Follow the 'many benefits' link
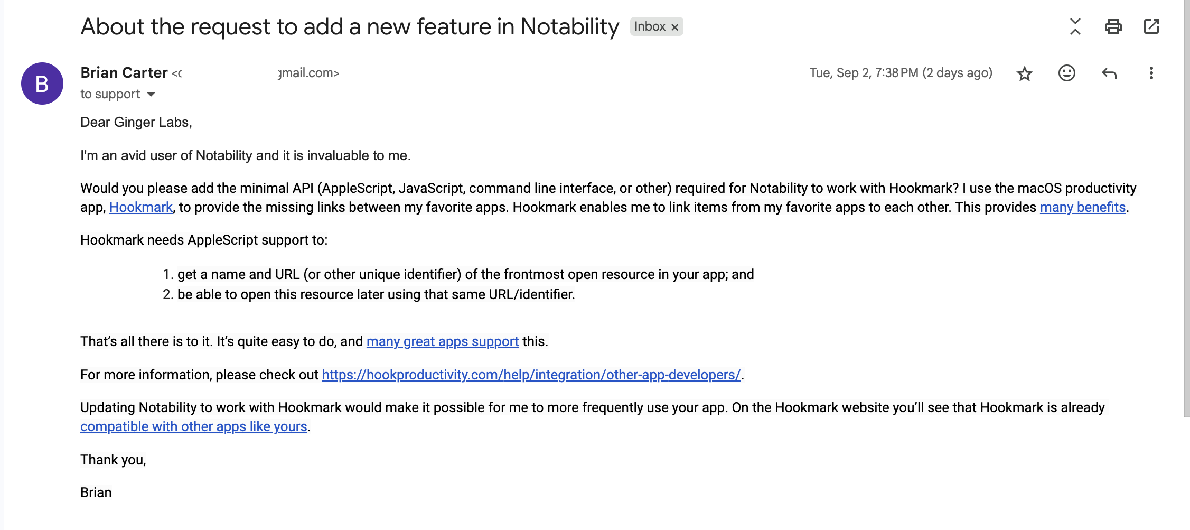Image resolution: width=1190 pixels, height=530 pixels. coord(1082,208)
